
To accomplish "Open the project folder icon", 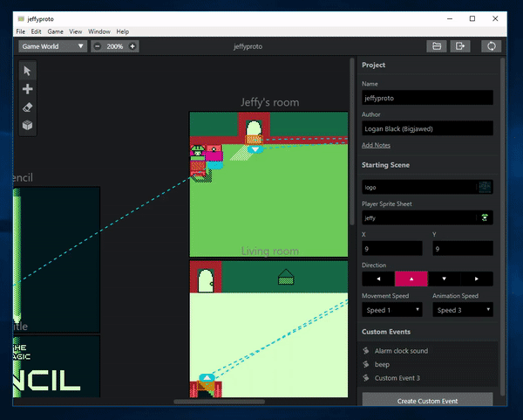I will click(437, 46).
